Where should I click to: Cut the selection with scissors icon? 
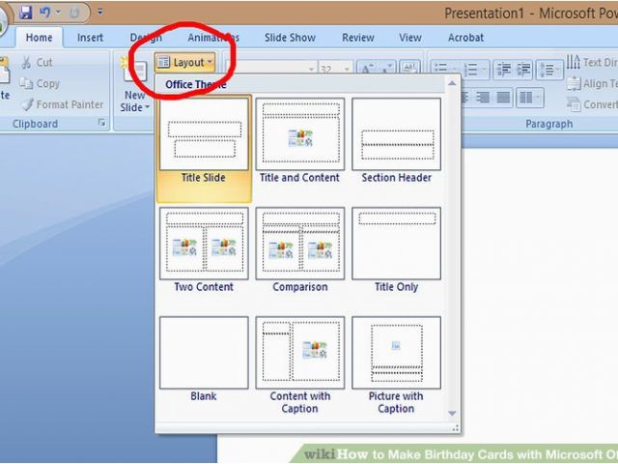[37, 62]
